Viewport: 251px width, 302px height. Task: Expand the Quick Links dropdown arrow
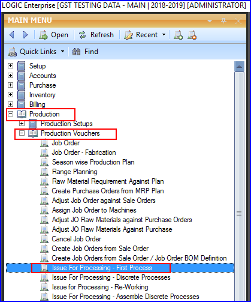(x=62, y=52)
